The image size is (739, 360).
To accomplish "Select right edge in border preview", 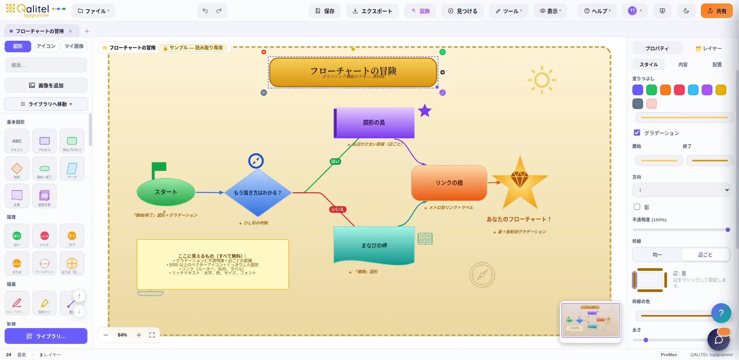I will [665, 280].
